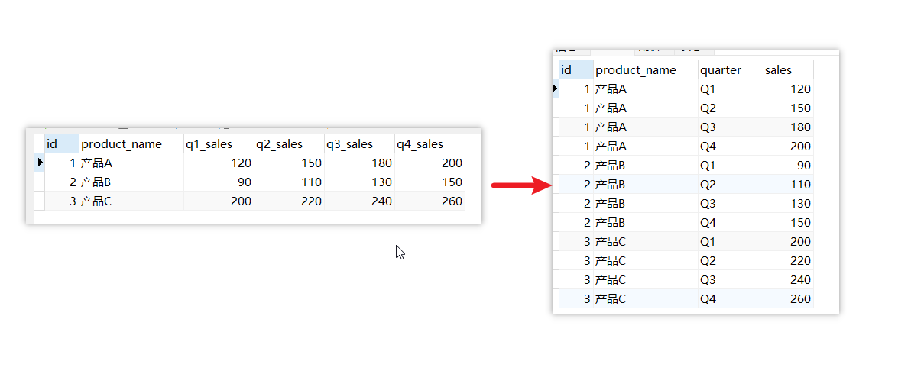Click sales value 220 in 产品C Q2 row
Image resolution: width=898 pixels, height=377 pixels.
tap(788, 261)
